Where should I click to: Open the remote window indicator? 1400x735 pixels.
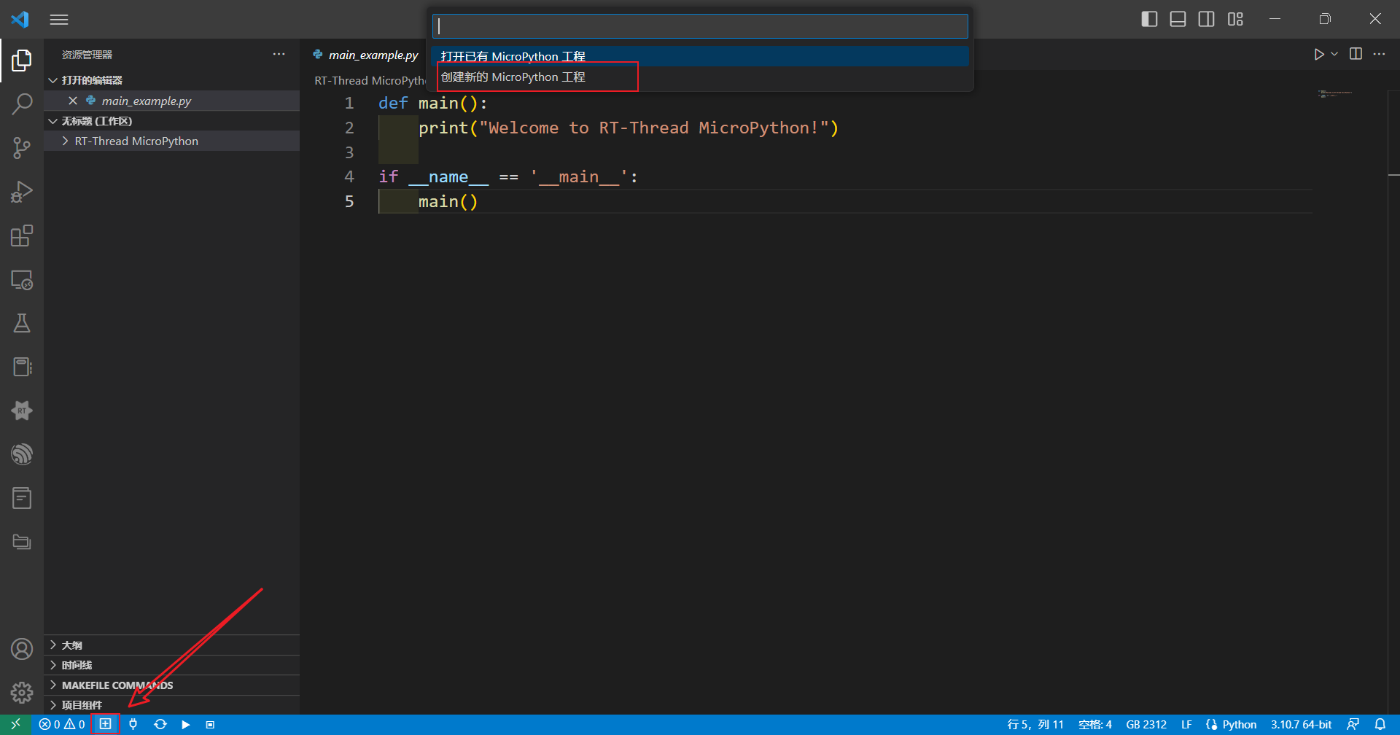15,724
